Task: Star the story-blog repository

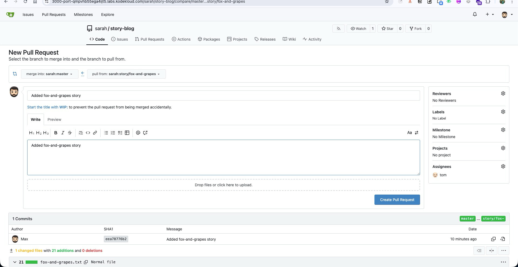Action: [x=387, y=29]
